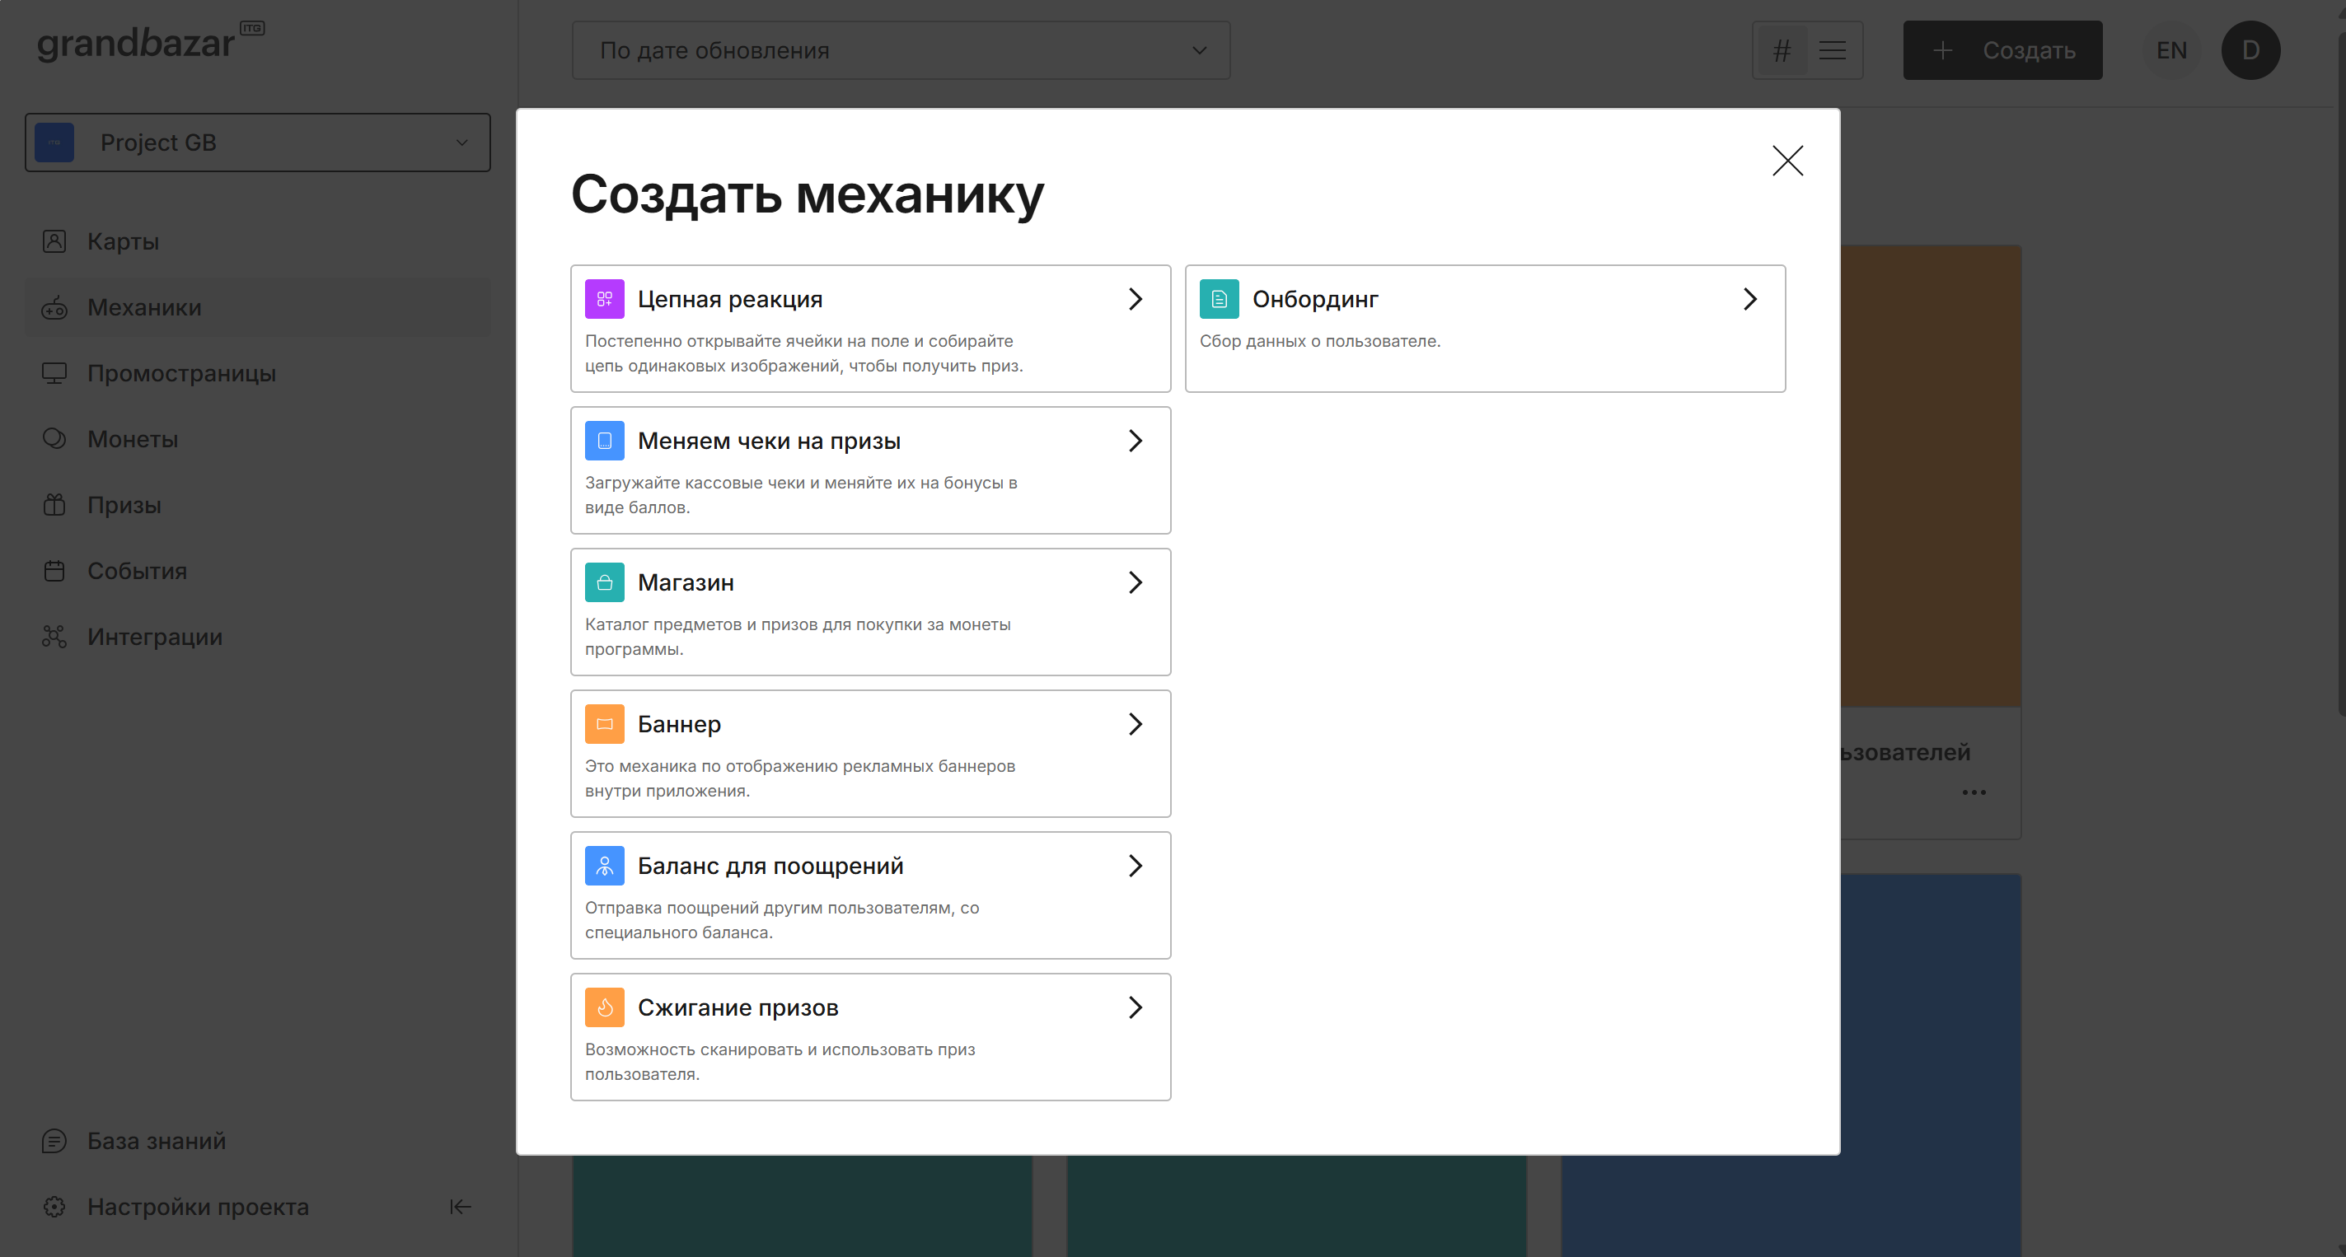Click the Монеты coin icon
The height and width of the screenshot is (1257, 2346).
pos(54,439)
